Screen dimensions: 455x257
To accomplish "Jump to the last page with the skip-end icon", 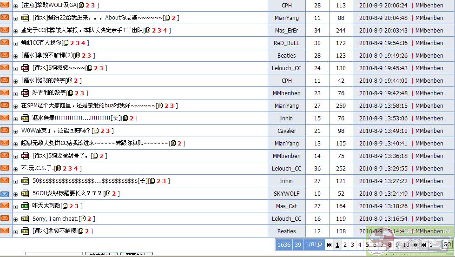I will pos(424,245).
